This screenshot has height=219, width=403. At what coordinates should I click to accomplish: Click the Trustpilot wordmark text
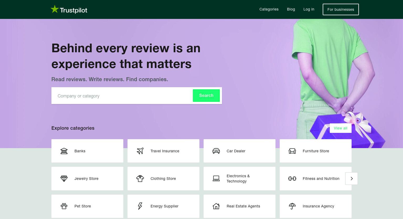point(73,10)
